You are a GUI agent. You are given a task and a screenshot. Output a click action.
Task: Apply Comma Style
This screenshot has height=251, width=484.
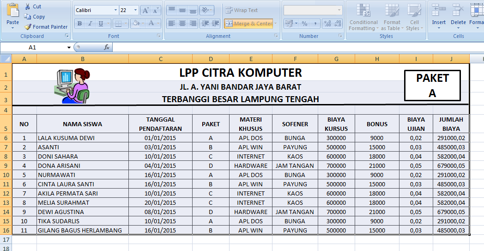tap(315, 24)
